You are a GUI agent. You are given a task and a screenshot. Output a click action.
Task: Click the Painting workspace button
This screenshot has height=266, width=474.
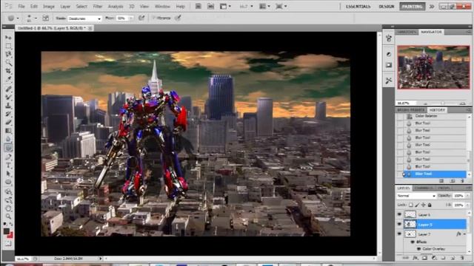click(412, 6)
